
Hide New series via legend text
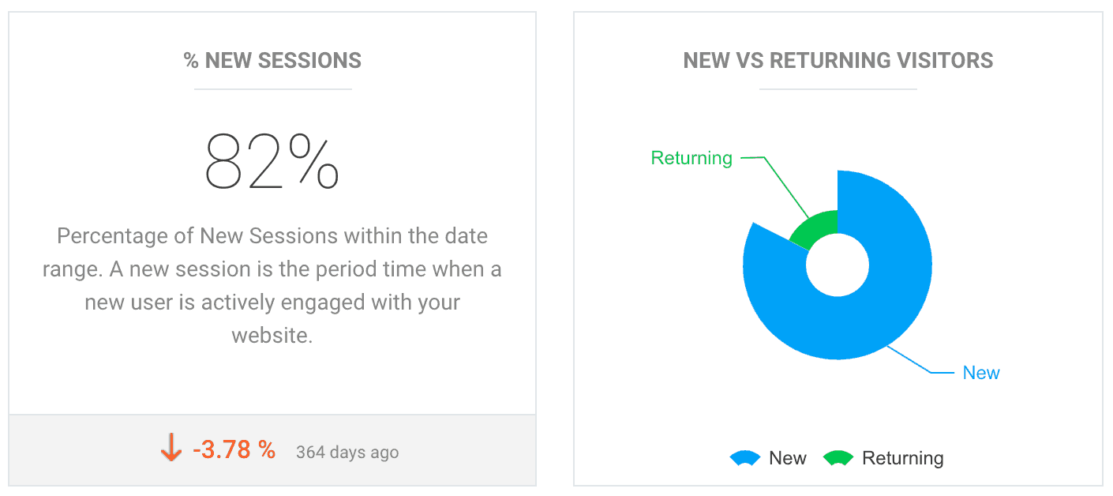coord(787,458)
